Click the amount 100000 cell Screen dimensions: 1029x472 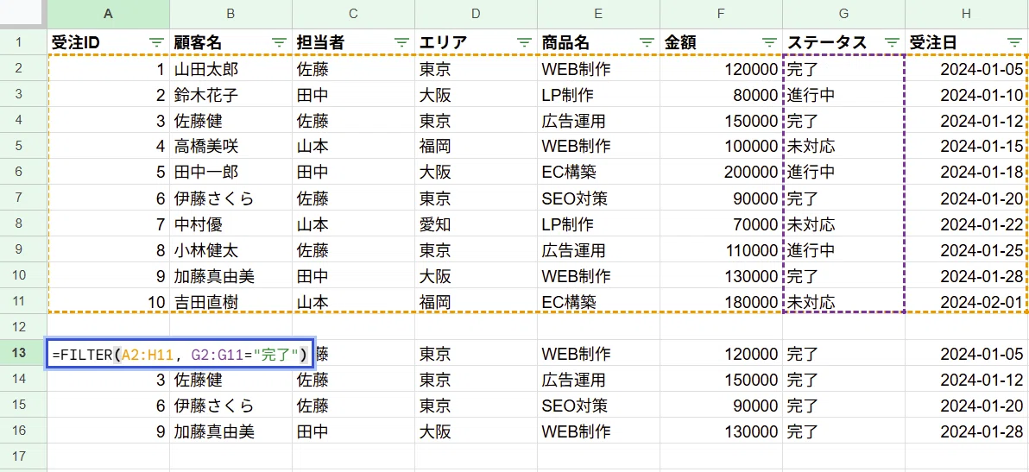coord(721,147)
